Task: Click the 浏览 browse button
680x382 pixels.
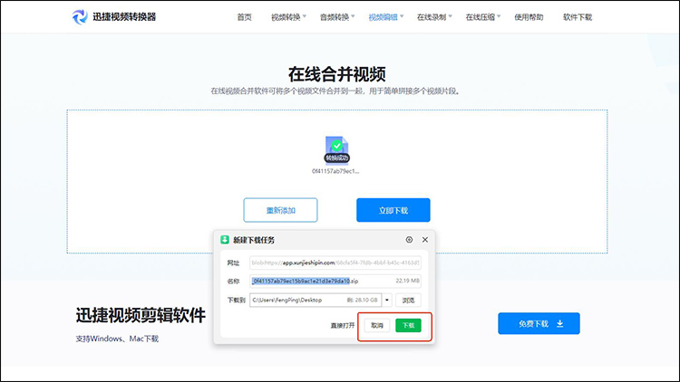Action: [408, 301]
